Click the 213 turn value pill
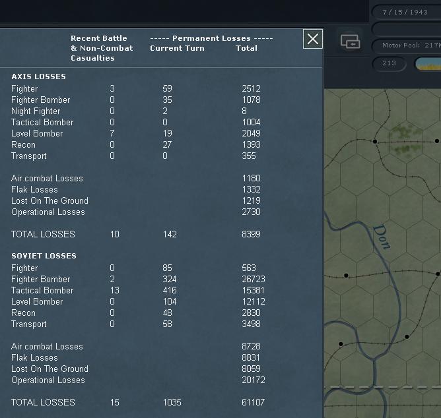The image size is (441, 418). click(x=390, y=63)
